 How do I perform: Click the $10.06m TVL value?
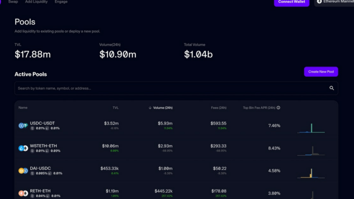click(x=110, y=146)
